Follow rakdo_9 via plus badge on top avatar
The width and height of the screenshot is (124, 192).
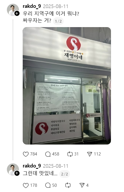(17, 14)
